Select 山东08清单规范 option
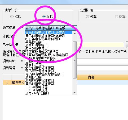This screenshot has height=120, width=128. coord(48,87)
